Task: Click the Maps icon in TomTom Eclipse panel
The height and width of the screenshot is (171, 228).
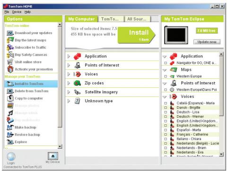Action: click(174, 69)
